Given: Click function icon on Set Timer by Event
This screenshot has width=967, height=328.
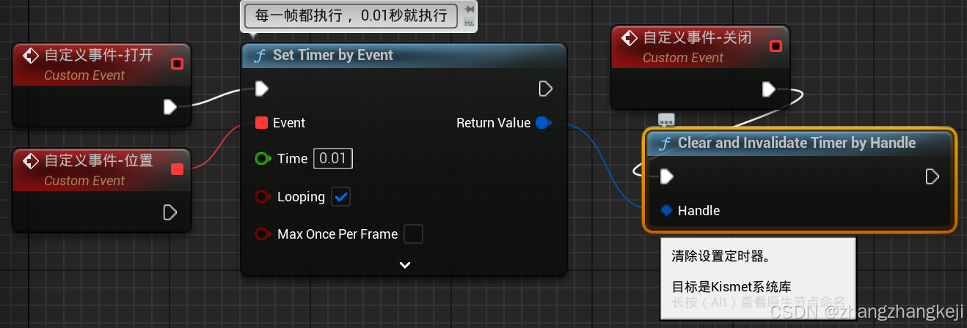Looking at the screenshot, I should pos(259,56).
